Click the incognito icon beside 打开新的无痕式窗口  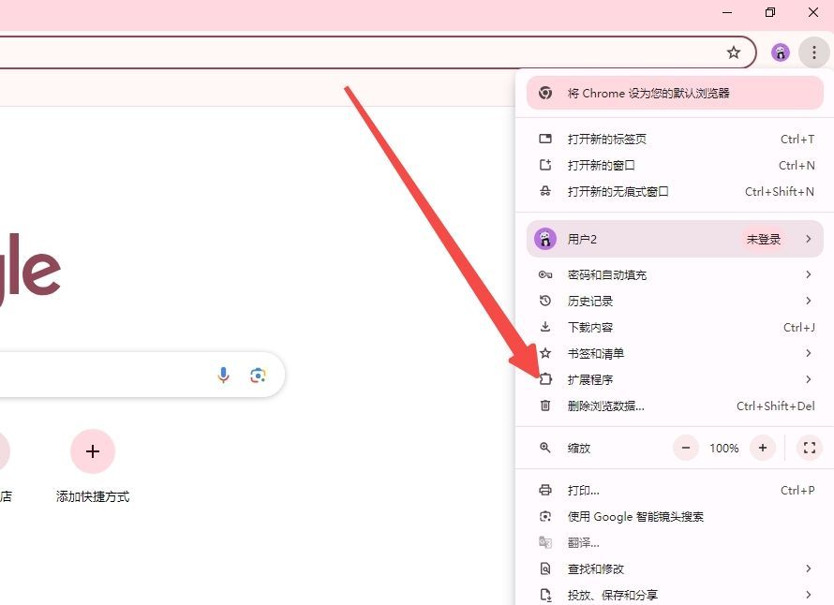[545, 191]
